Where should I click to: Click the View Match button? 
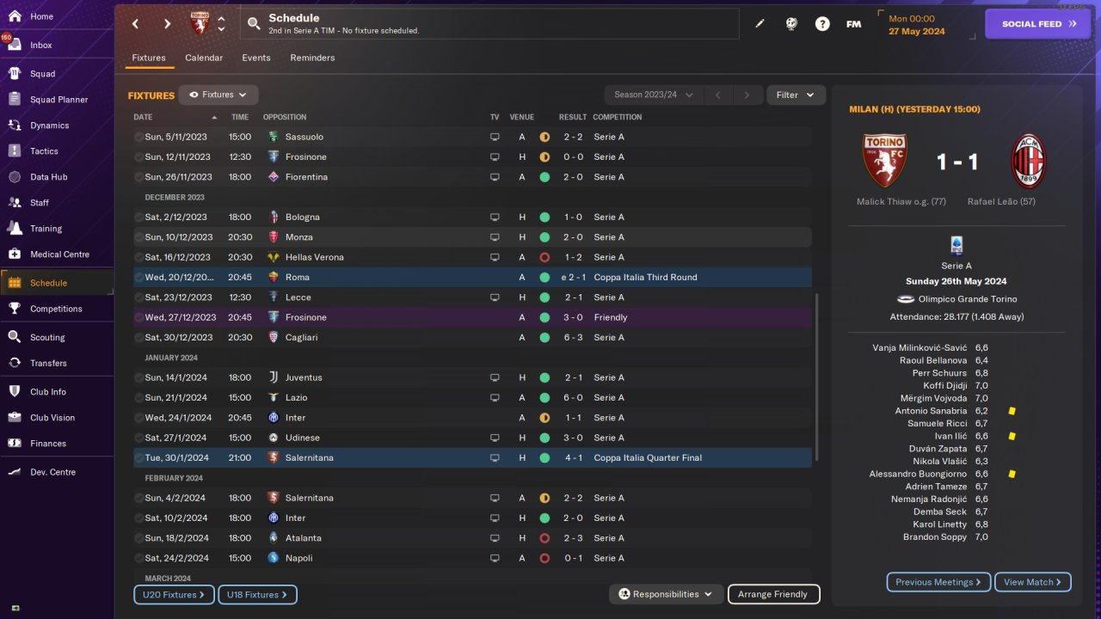point(1032,582)
